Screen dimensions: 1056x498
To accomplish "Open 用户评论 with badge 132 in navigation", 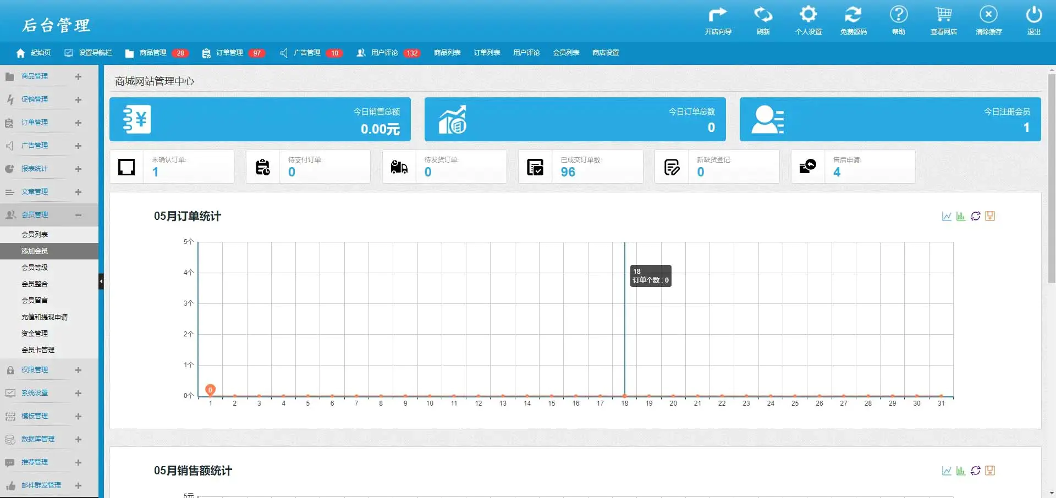I will [384, 53].
